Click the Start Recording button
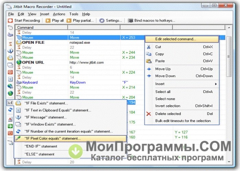 coord(24,21)
